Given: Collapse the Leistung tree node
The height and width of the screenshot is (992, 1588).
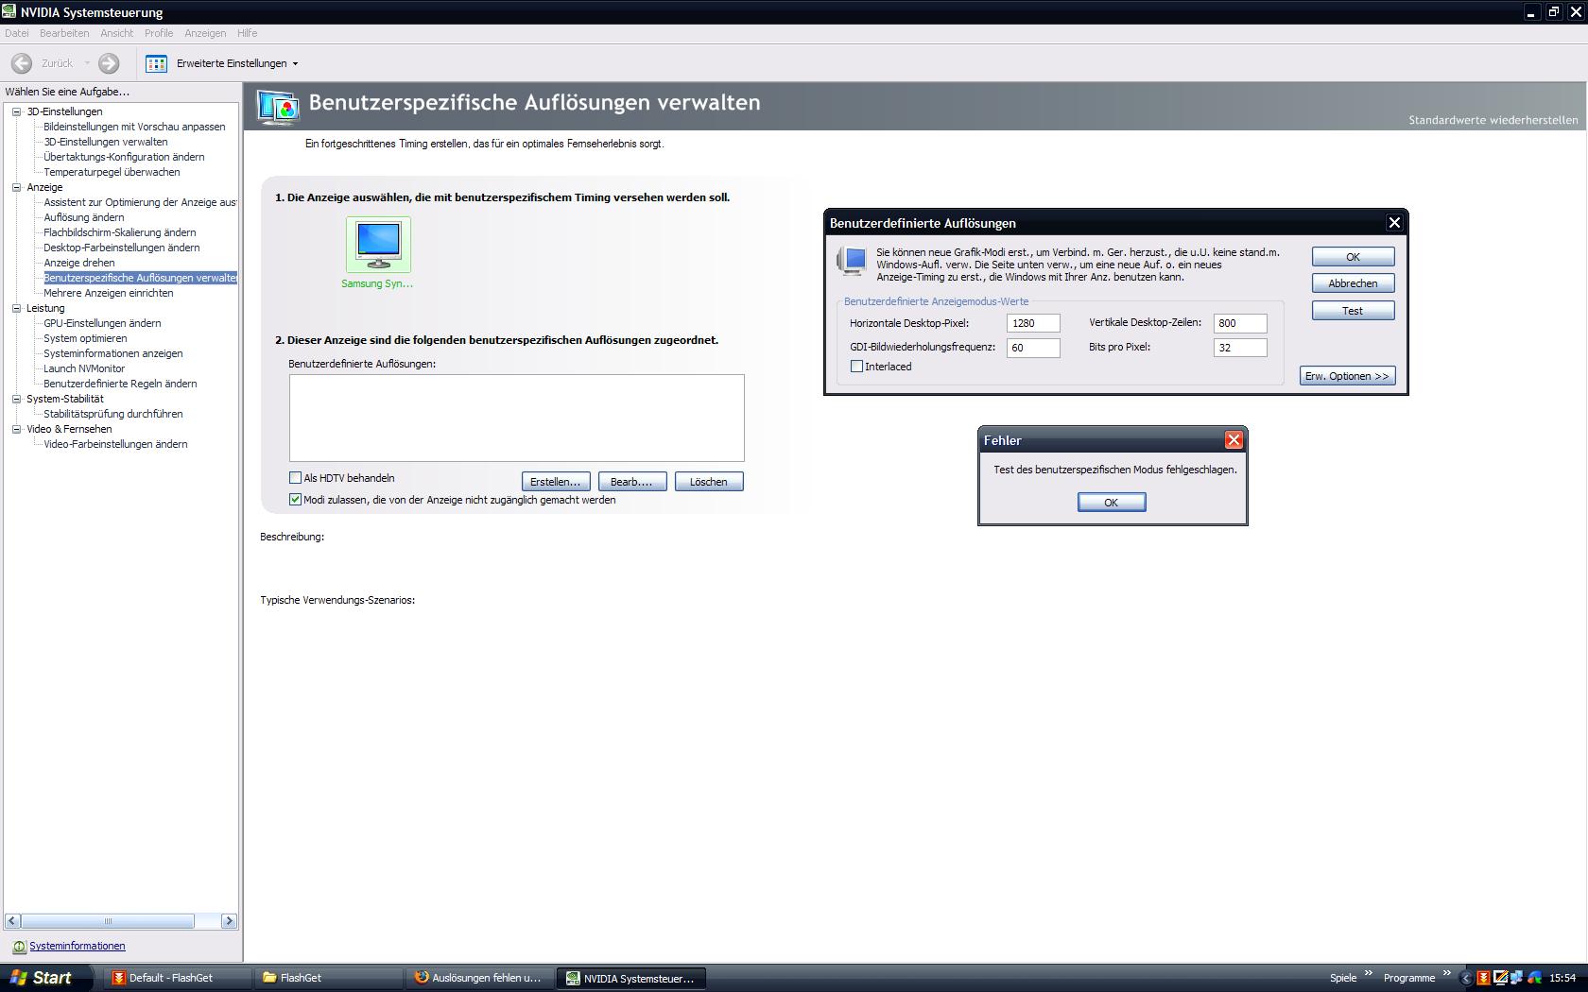Looking at the screenshot, I should [x=16, y=308].
